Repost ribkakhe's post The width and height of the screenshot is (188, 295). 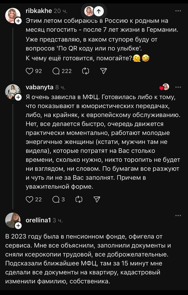[86, 71]
